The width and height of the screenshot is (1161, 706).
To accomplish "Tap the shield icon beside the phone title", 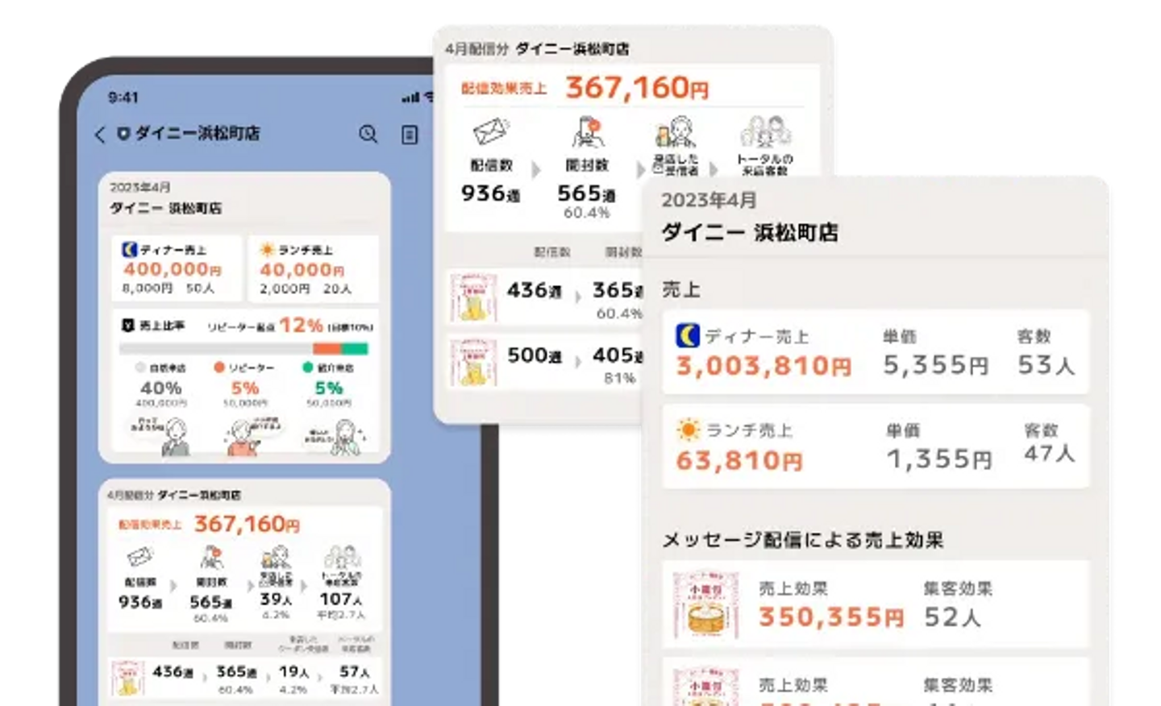I will pos(123,134).
